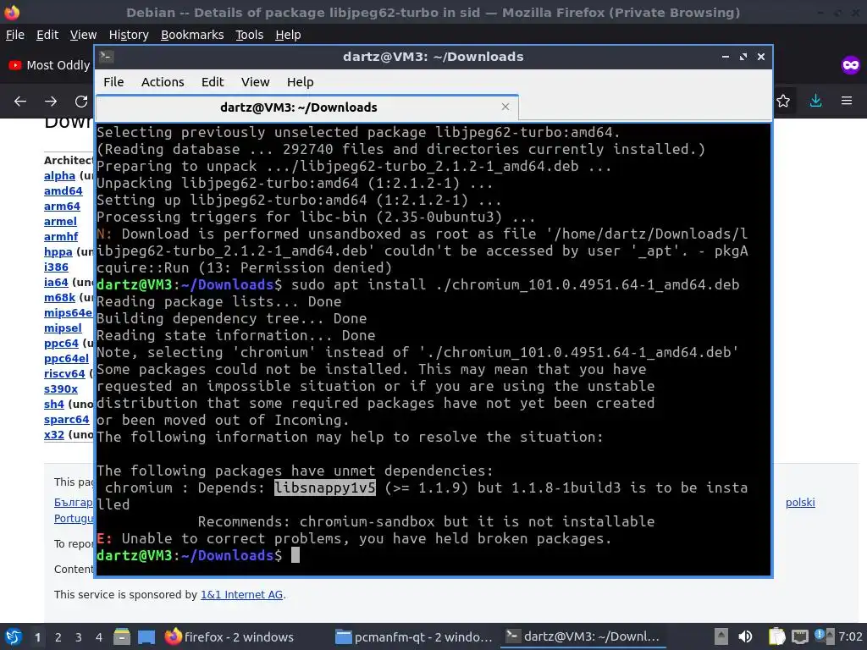Image resolution: width=867 pixels, height=650 pixels.
Task: Open the arm64 architecture link
Action: pyautogui.click(x=62, y=207)
